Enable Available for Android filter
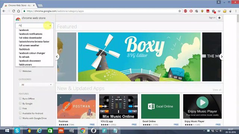Screen dimensions: 239x134 pyautogui.click(x=20, y=113)
